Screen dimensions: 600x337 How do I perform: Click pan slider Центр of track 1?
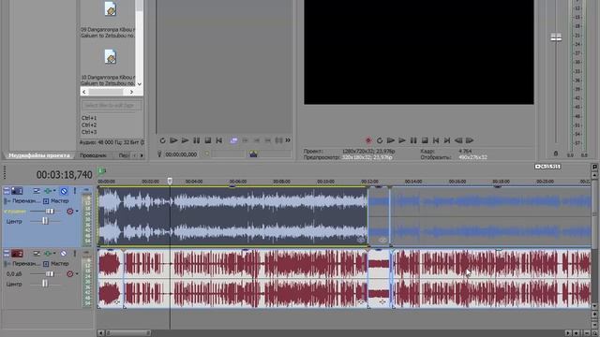(45, 221)
